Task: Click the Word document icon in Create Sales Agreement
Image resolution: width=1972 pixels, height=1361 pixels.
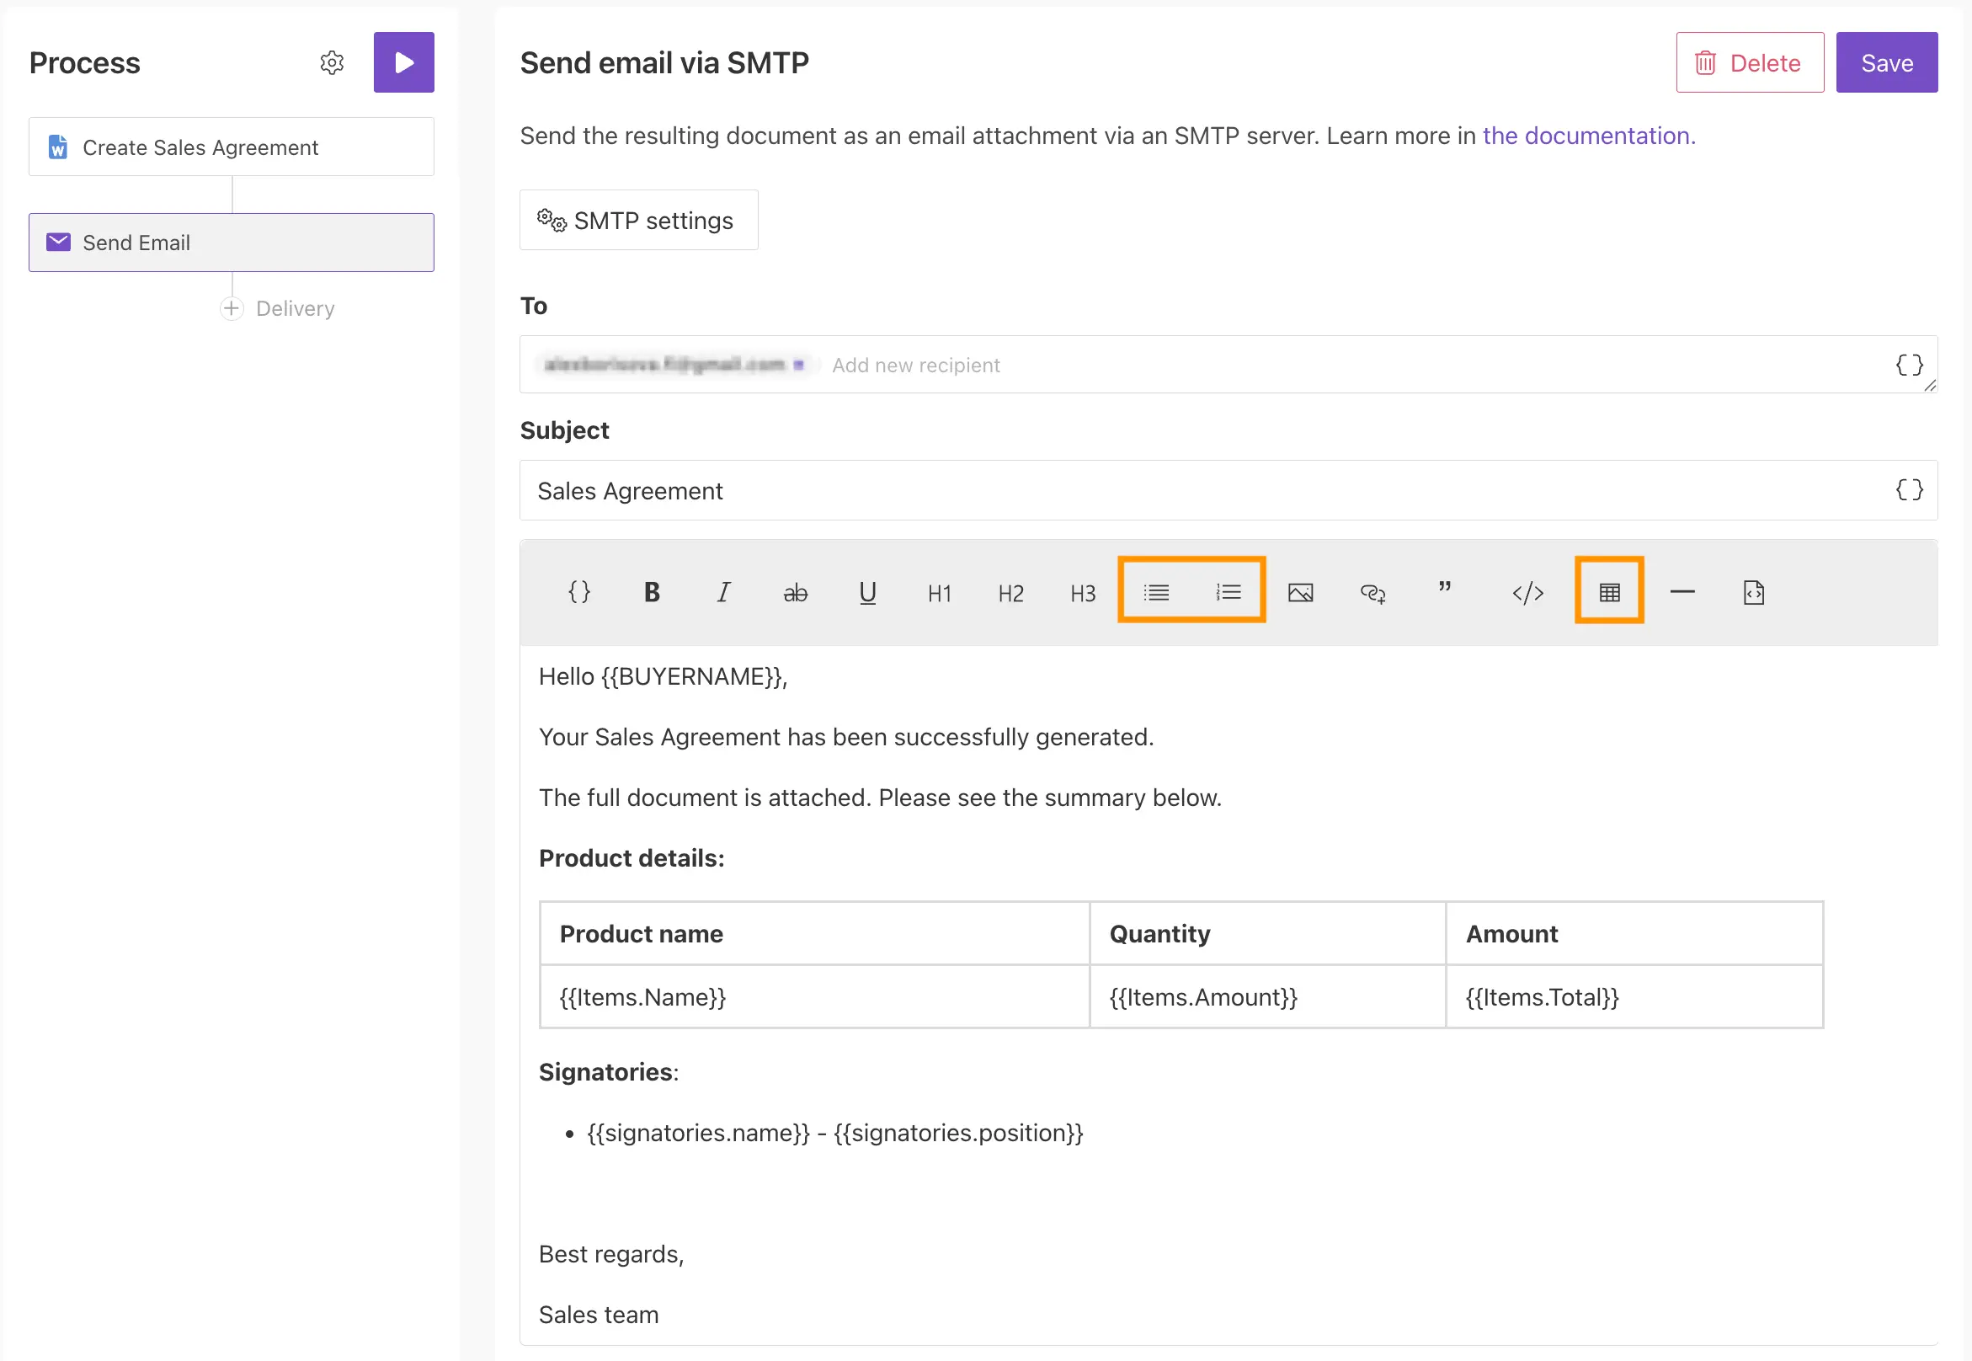Action: pyautogui.click(x=57, y=147)
